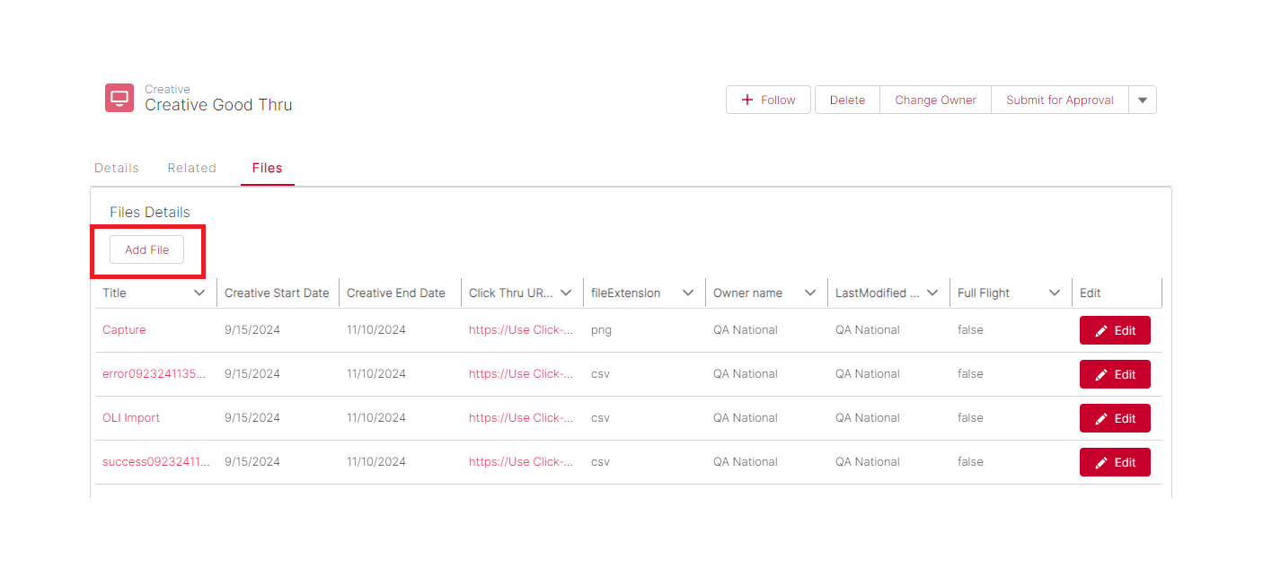The height and width of the screenshot is (568, 1272).
Task: Edit the success09232411 file row
Action: 1115,462
